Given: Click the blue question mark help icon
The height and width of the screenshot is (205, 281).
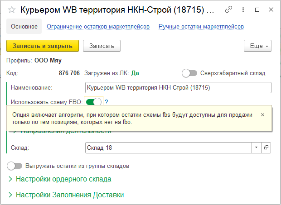Looking at the screenshot, I should click(107, 102).
